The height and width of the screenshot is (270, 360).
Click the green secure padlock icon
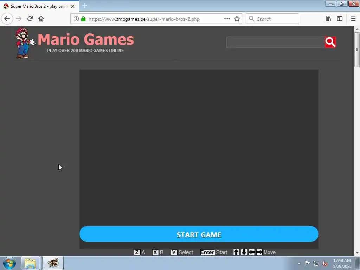coord(83,19)
